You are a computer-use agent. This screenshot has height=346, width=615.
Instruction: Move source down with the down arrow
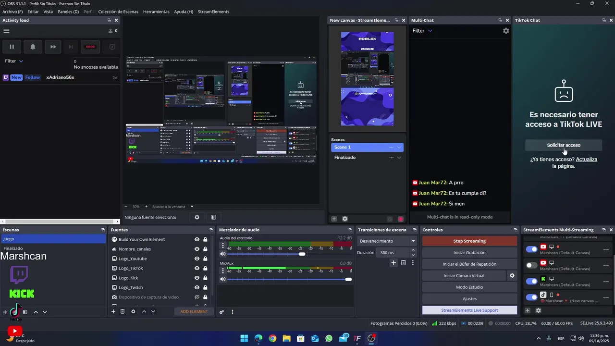(x=153, y=311)
